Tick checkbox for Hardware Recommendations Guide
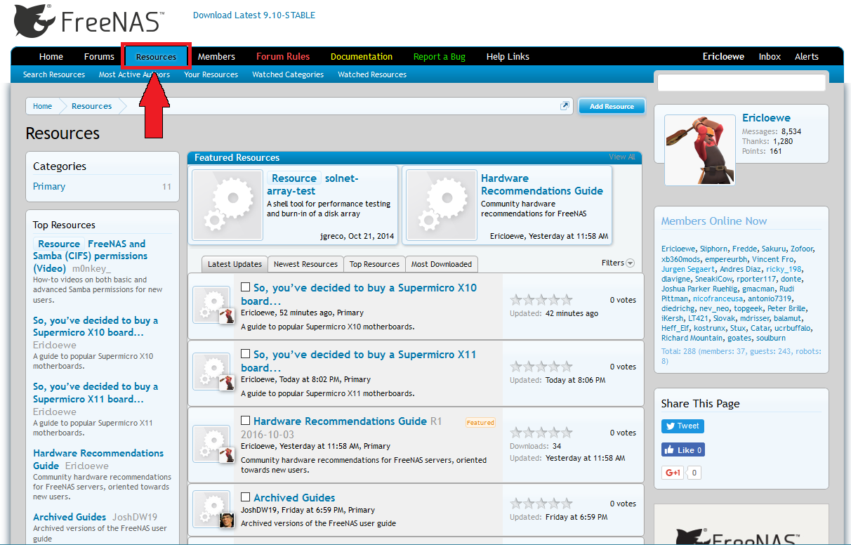 pyautogui.click(x=246, y=421)
